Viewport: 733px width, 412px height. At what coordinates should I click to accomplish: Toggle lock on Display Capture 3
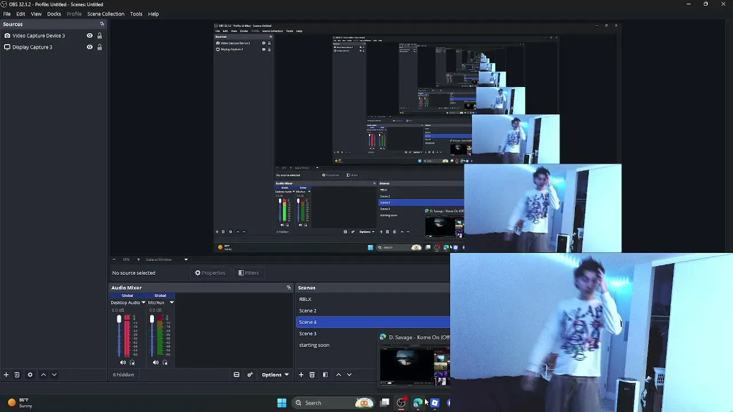coord(99,47)
